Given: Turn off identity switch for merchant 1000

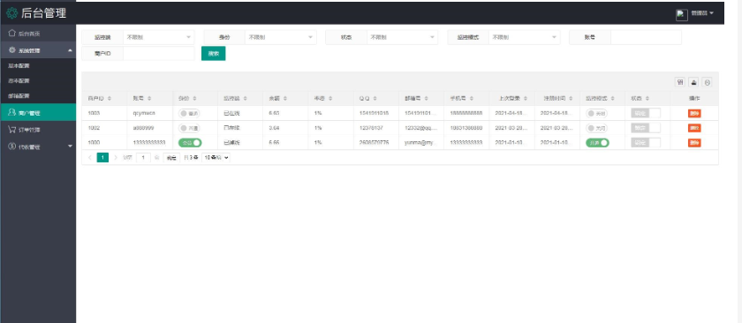Looking at the screenshot, I should tap(190, 143).
